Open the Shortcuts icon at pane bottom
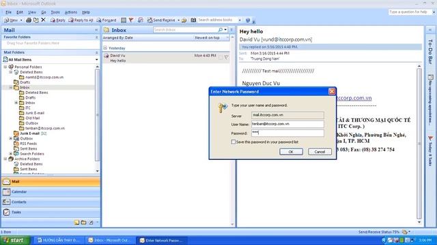This screenshot has height=245, width=437. tap(91, 223)
